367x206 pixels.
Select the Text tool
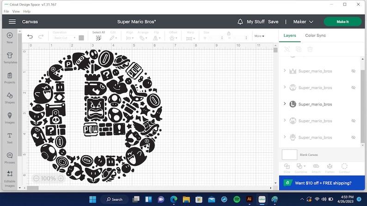pos(10,135)
